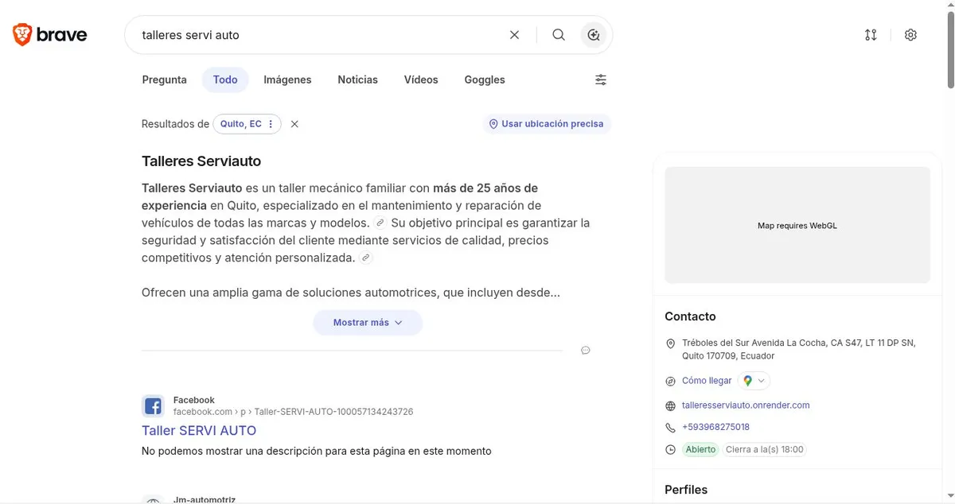Screen dimensions: 955x504
Task: Switch to the Pregunta tab
Action: click(164, 79)
